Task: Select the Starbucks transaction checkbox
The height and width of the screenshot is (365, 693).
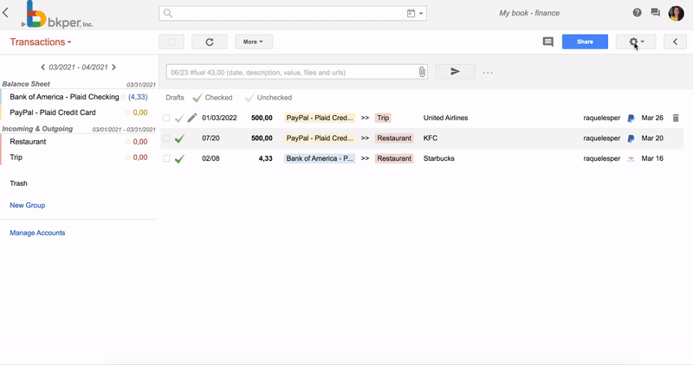Action: tap(166, 158)
